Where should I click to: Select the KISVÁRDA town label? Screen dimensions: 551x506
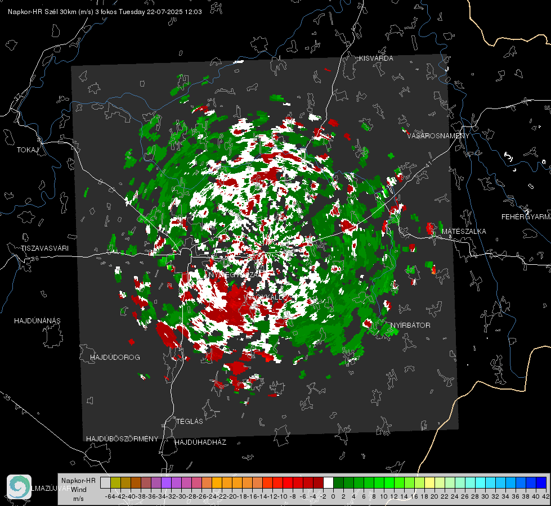coord(376,58)
